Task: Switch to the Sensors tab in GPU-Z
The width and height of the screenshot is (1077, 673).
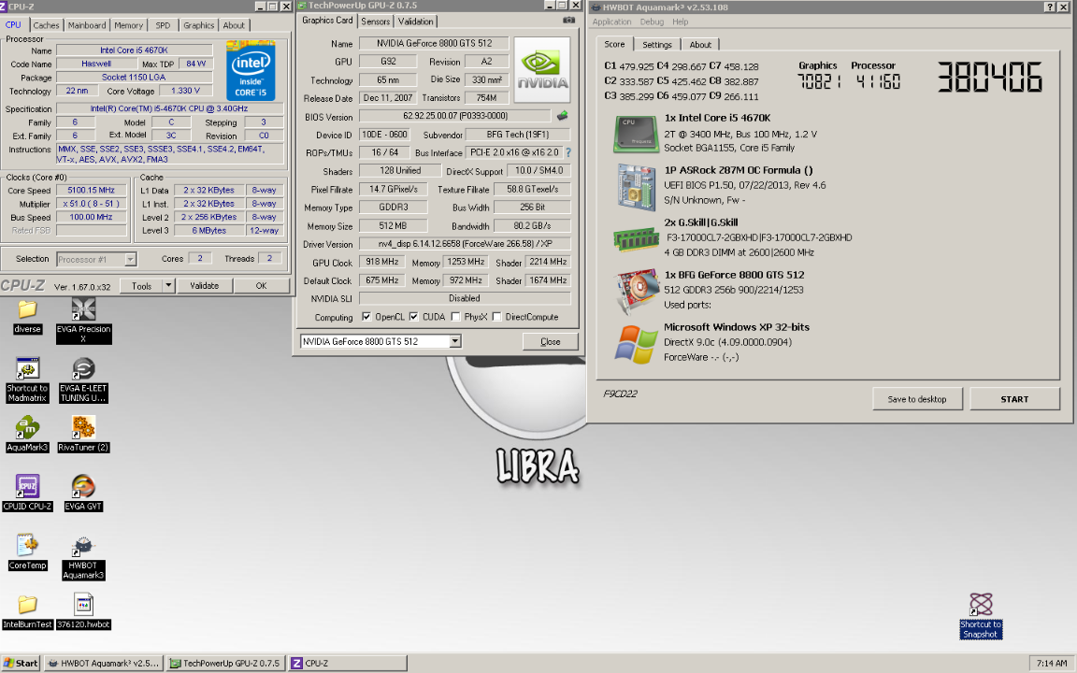Action: coord(376,21)
